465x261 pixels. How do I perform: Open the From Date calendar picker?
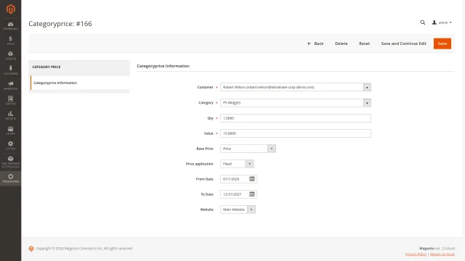pos(252,179)
